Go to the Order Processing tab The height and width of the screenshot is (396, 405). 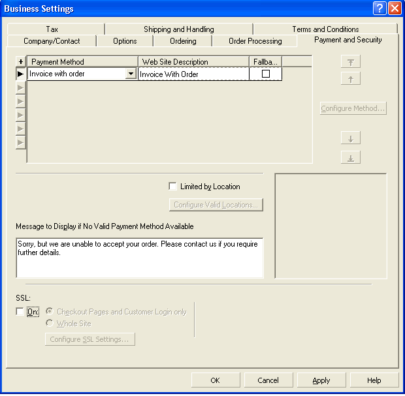pos(255,41)
